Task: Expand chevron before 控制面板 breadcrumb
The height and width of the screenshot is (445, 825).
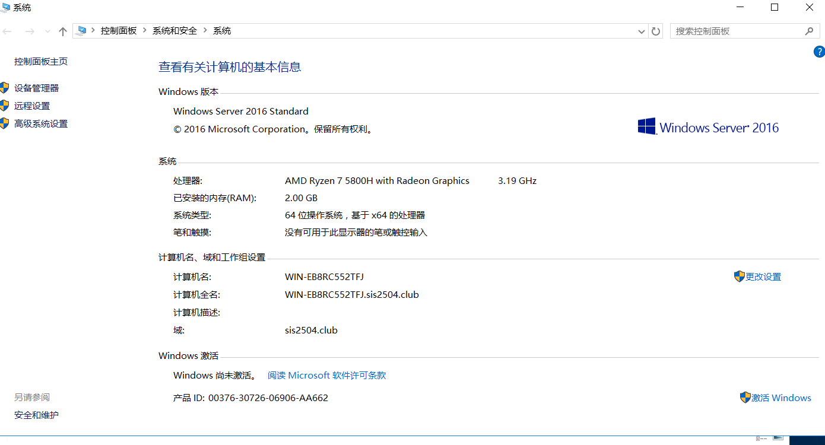Action: tap(93, 31)
